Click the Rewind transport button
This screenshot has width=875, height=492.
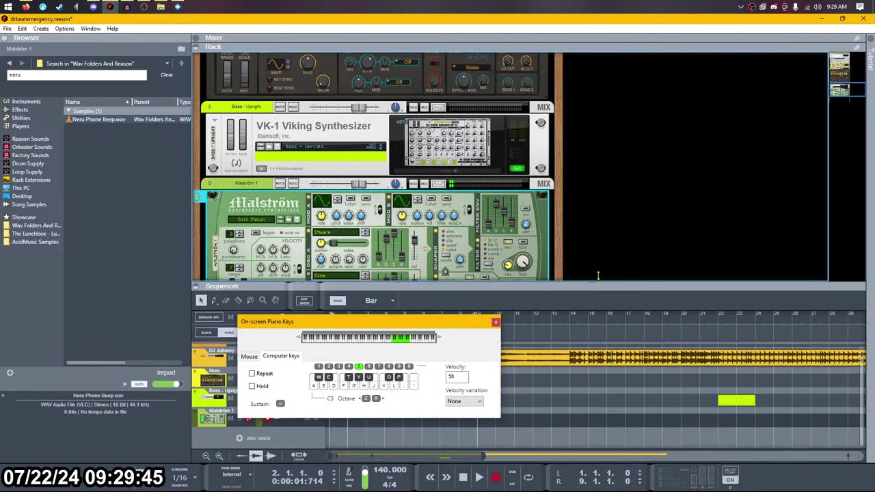pos(430,478)
